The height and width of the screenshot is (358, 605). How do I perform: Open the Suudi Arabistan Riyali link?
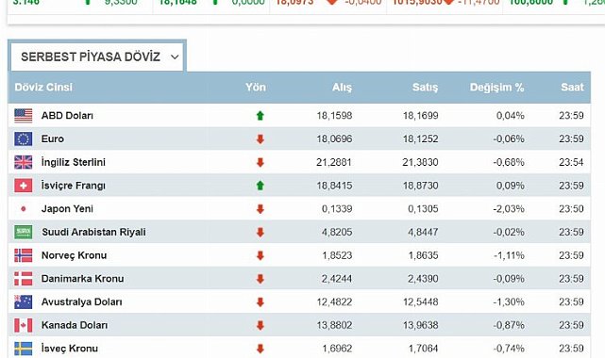coord(93,232)
